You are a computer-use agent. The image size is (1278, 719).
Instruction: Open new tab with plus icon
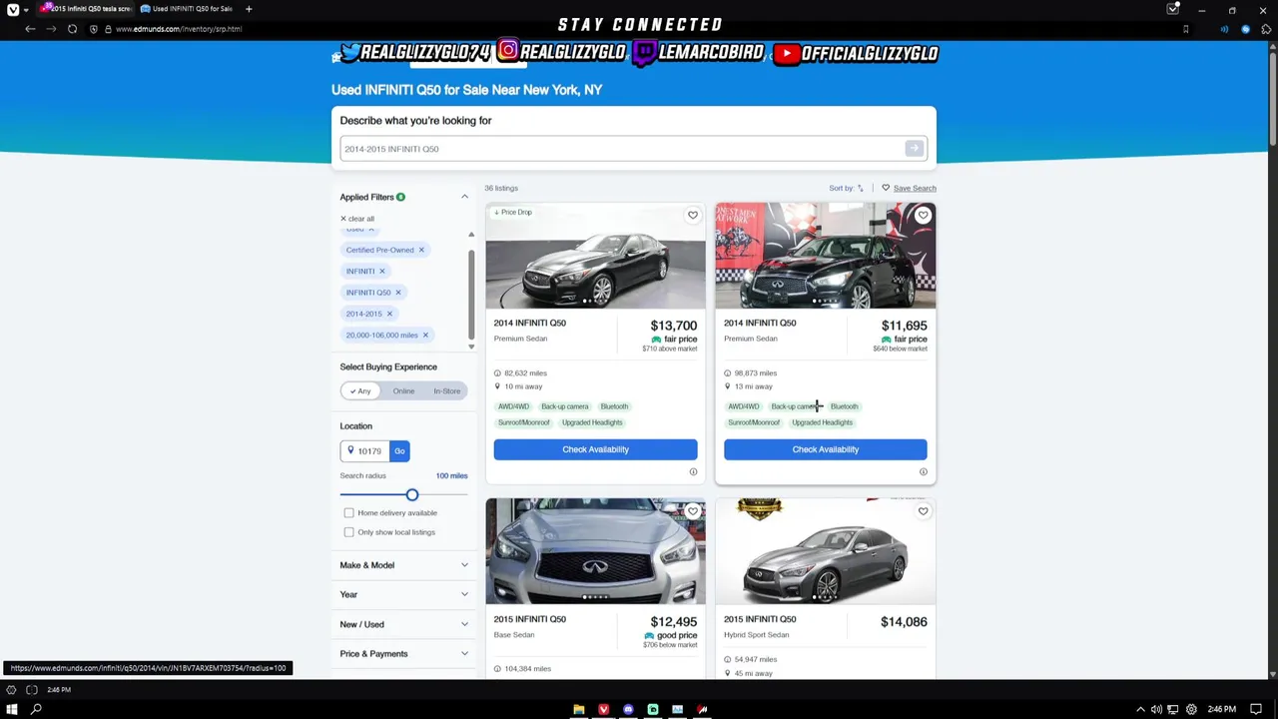pos(249,9)
